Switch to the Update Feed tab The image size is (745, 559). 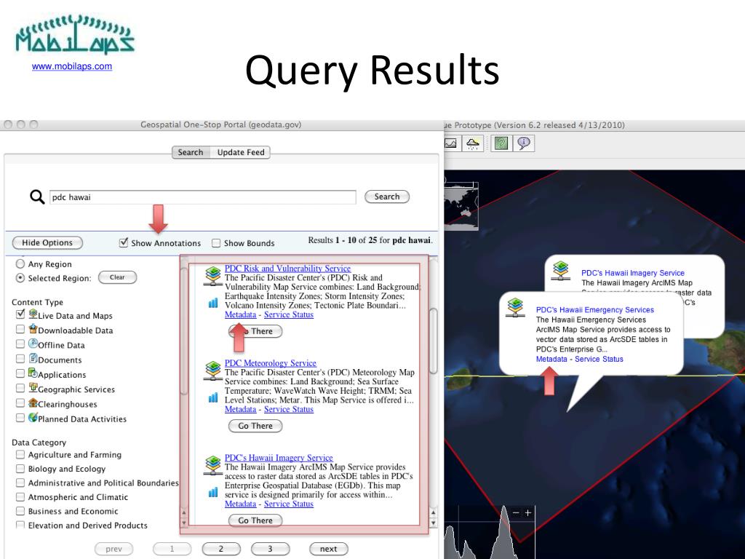[240, 152]
